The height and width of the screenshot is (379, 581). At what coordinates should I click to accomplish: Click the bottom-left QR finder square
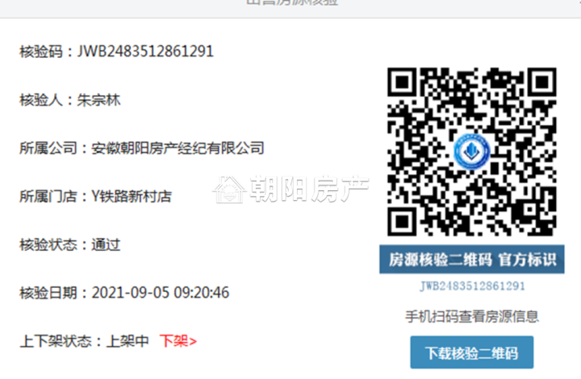point(403,221)
